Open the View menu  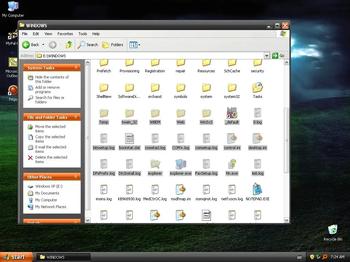48,34
